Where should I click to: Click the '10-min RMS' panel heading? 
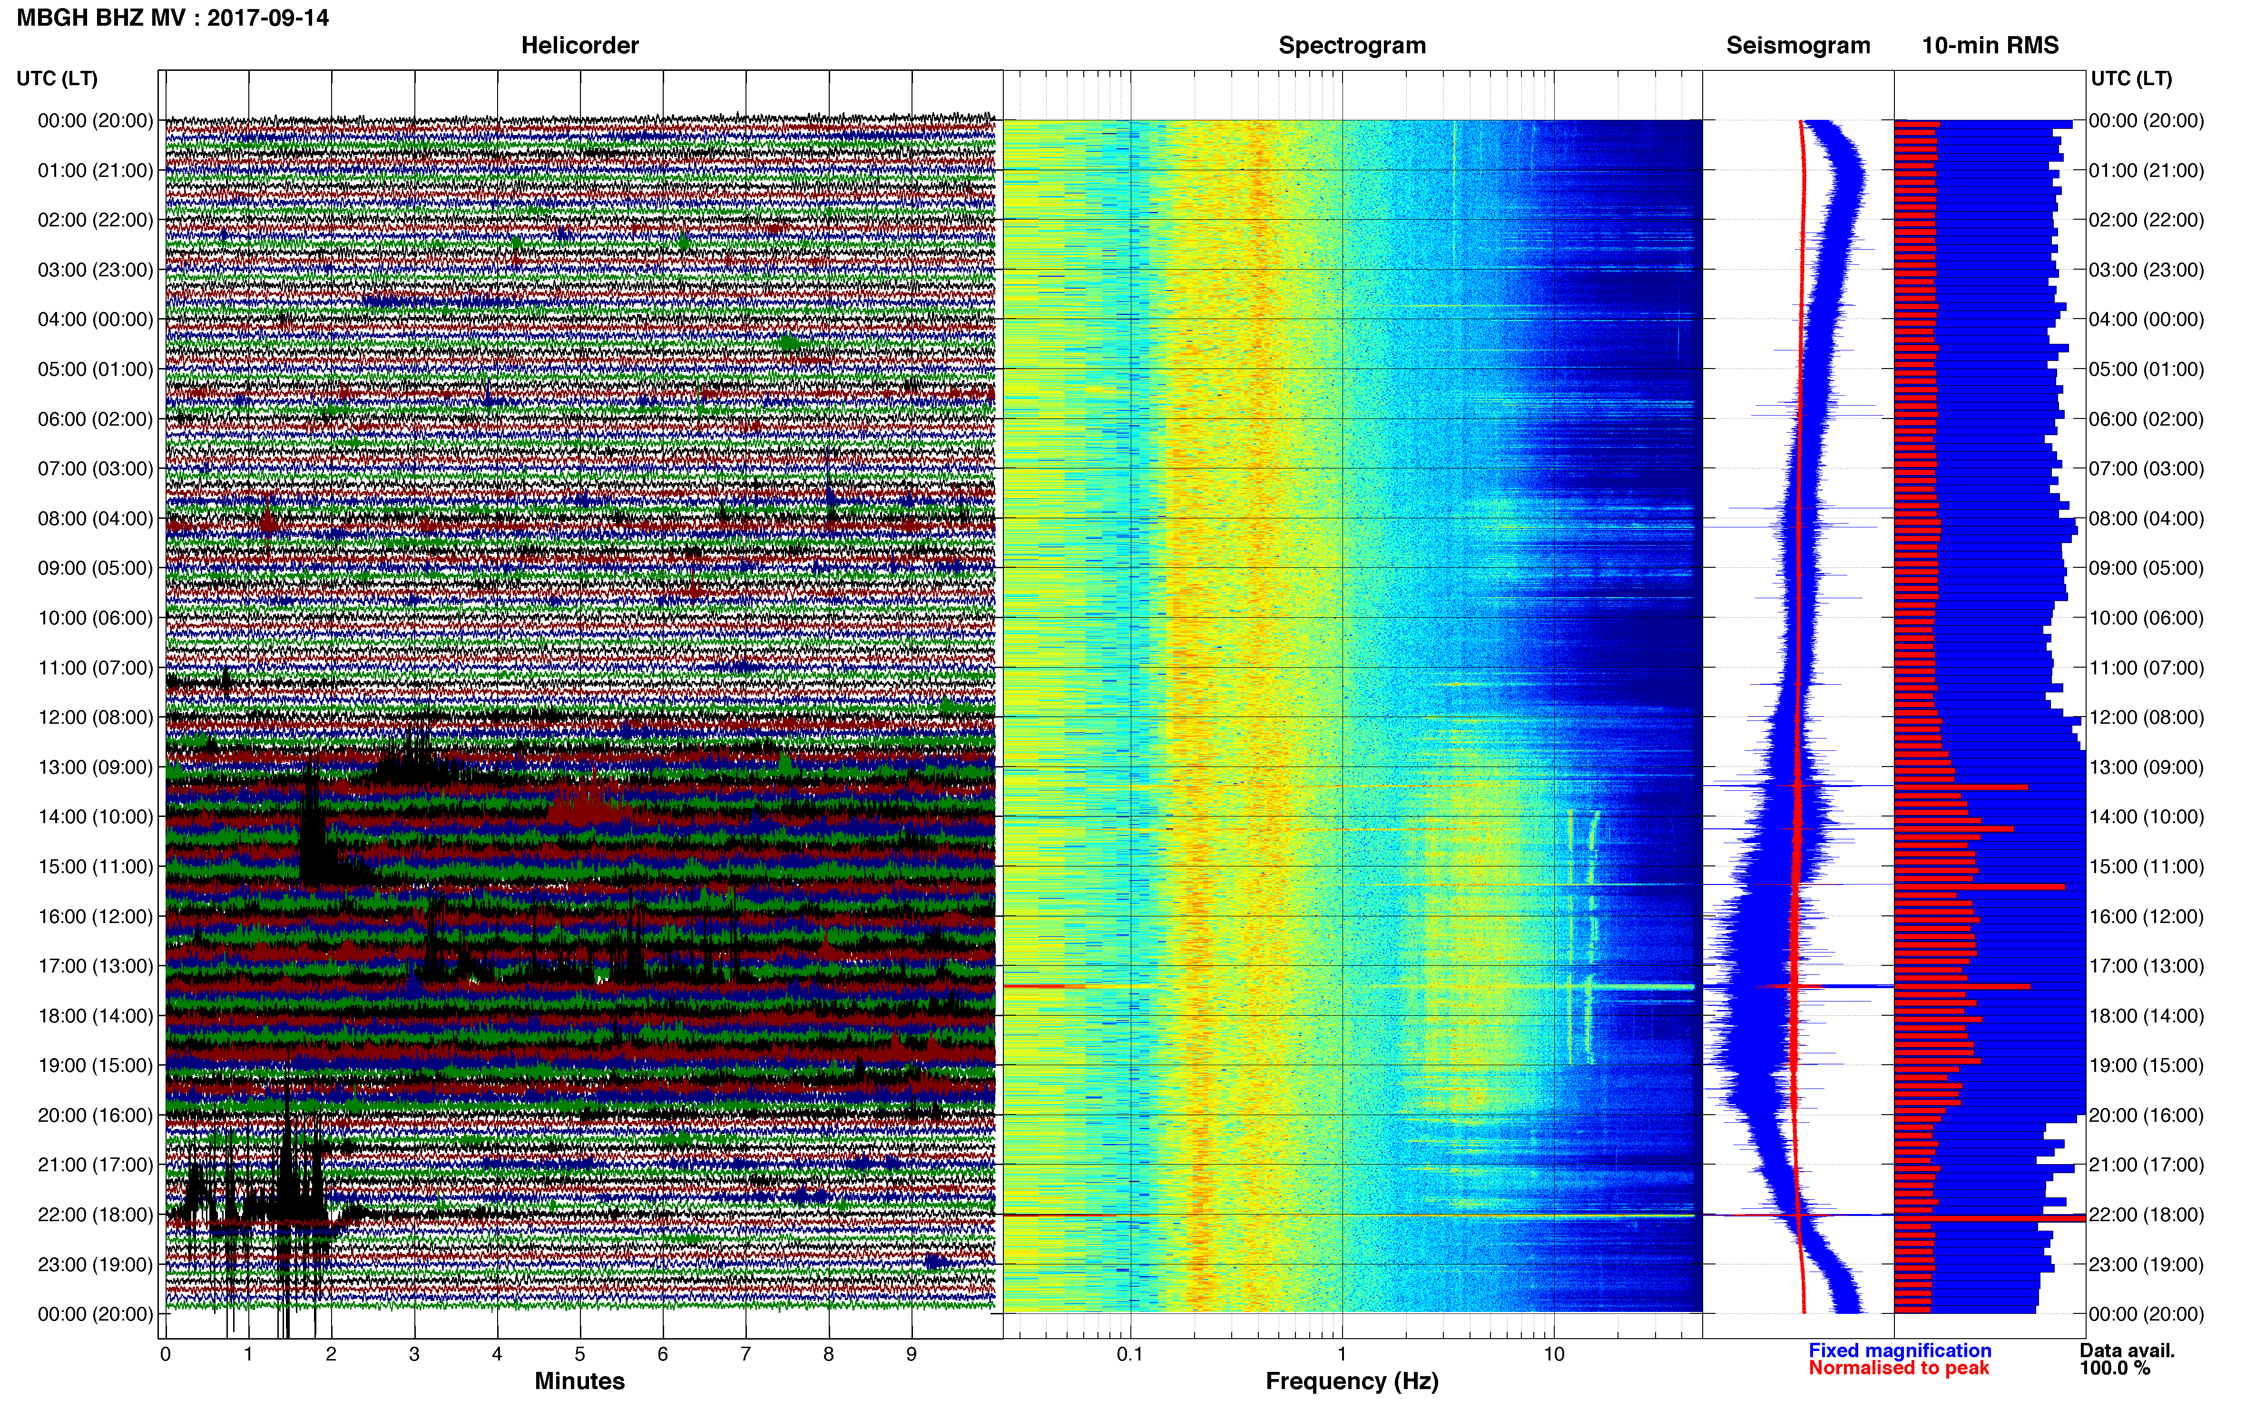coord(1990,45)
